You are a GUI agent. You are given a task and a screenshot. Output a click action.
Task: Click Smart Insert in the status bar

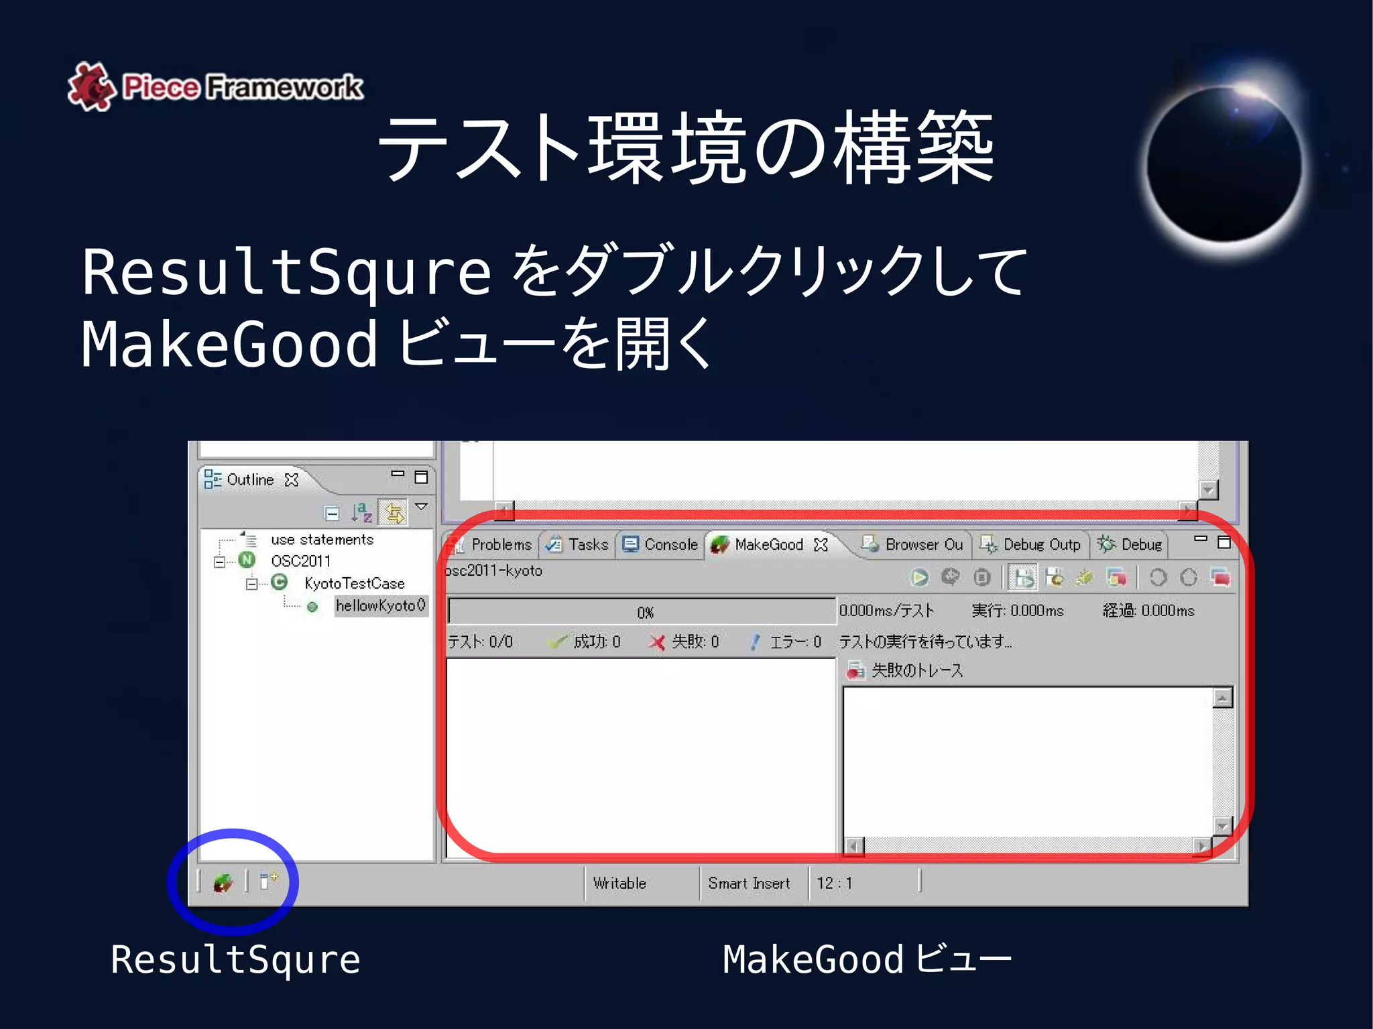[x=749, y=884]
